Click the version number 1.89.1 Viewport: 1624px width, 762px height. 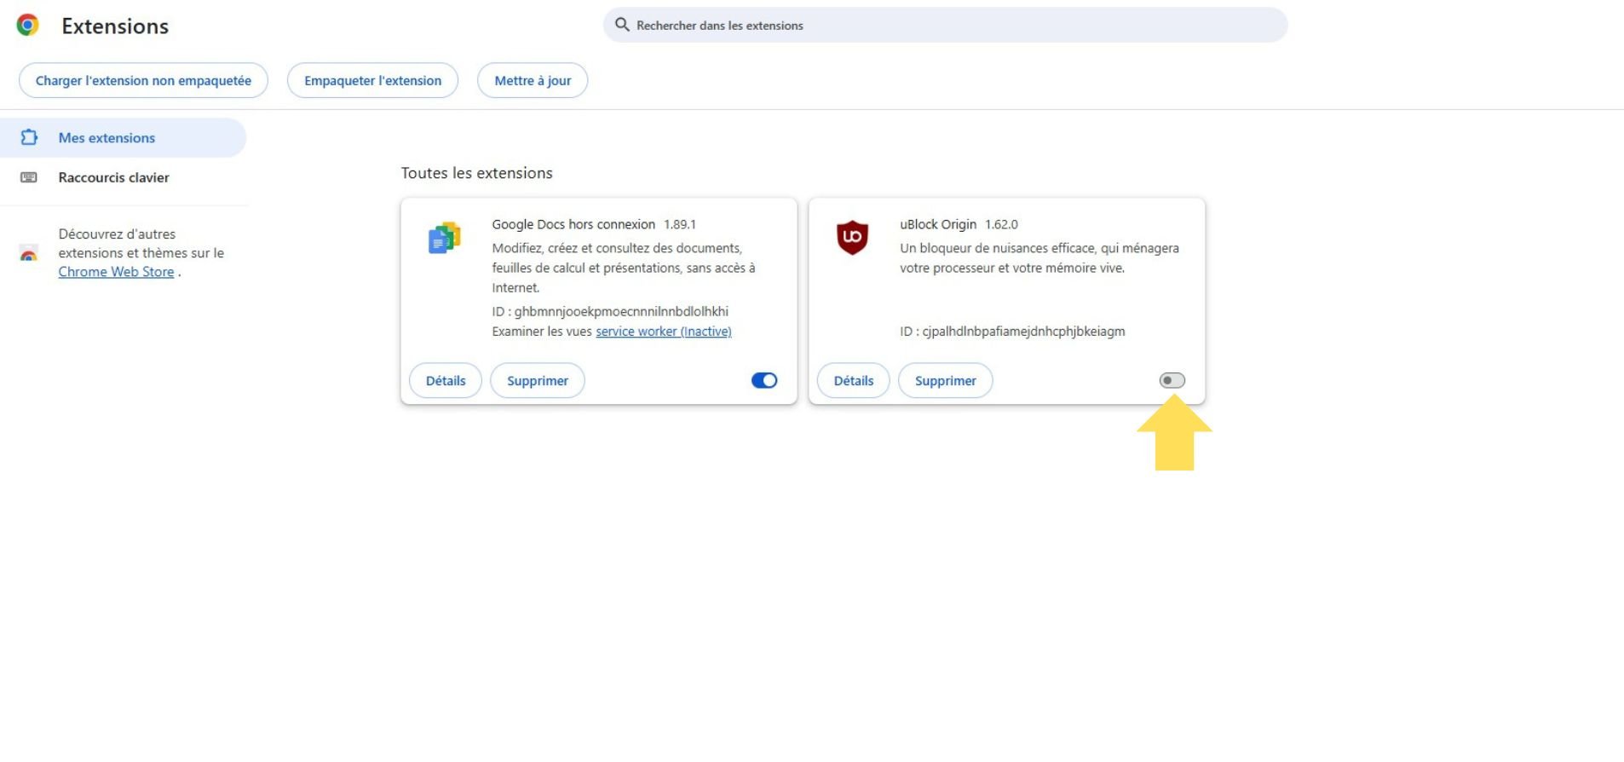tap(680, 224)
